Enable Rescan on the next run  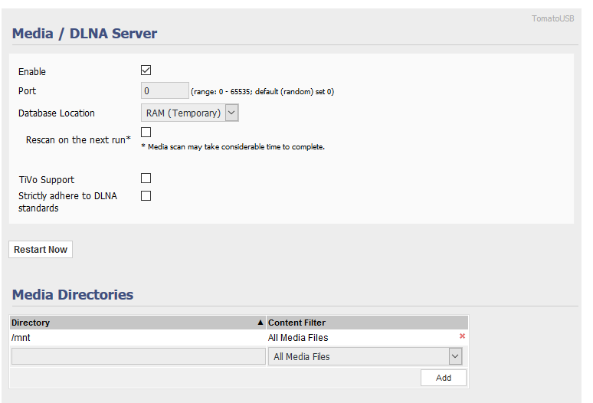(x=146, y=133)
